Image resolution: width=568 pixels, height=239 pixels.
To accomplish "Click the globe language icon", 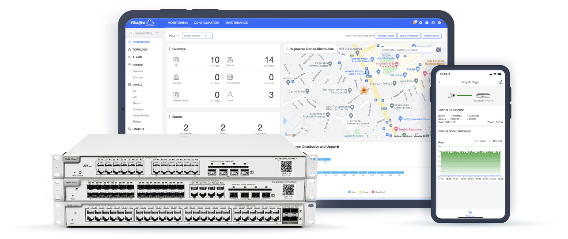I will 433,22.
